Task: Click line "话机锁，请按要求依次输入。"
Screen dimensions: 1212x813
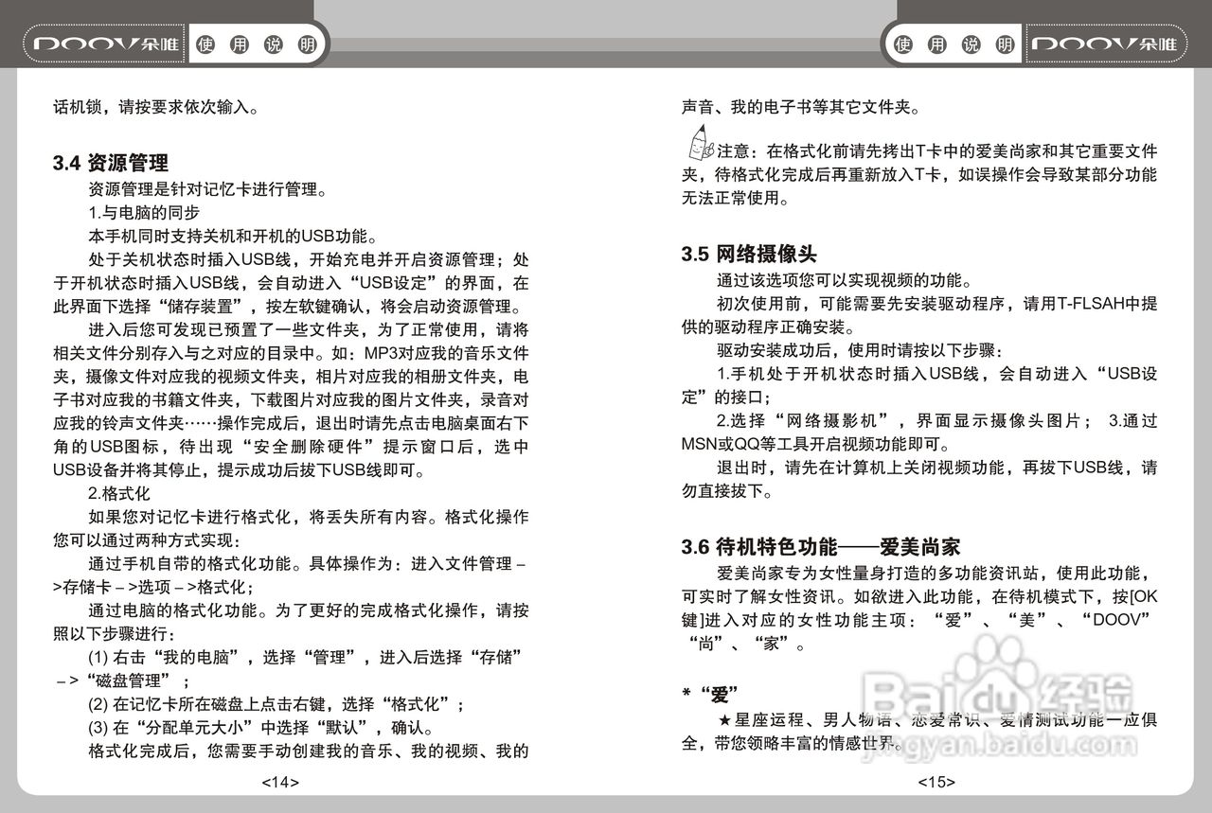Action: pyautogui.click(x=156, y=106)
